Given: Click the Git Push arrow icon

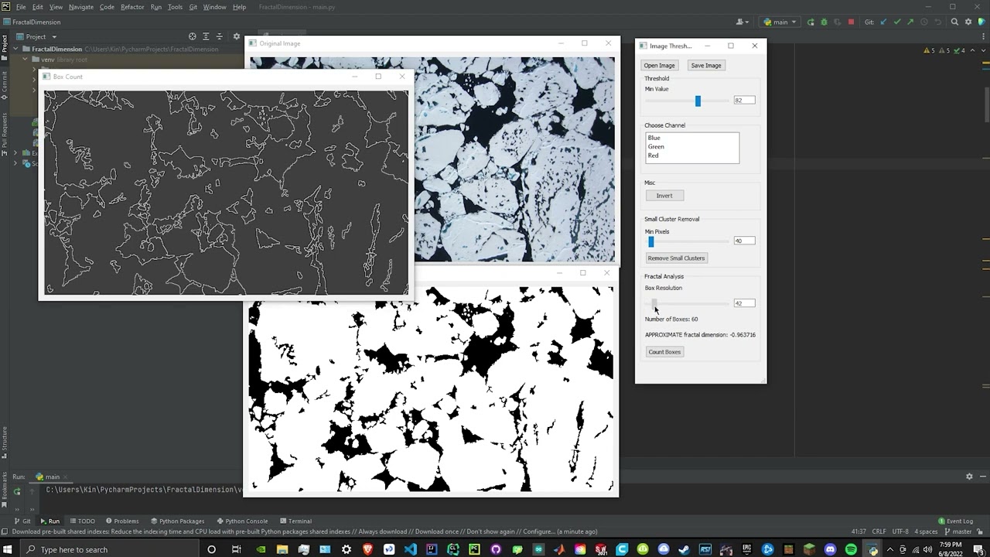Looking at the screenshot, I should 910,22.
